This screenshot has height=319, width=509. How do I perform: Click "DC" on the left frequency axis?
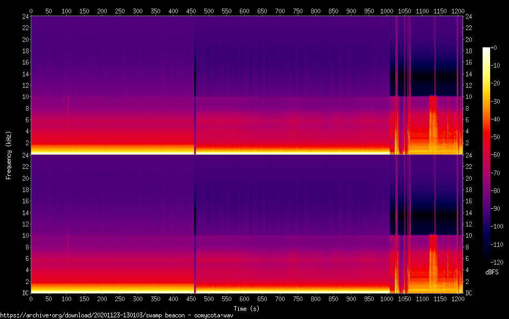click(26, 293)
